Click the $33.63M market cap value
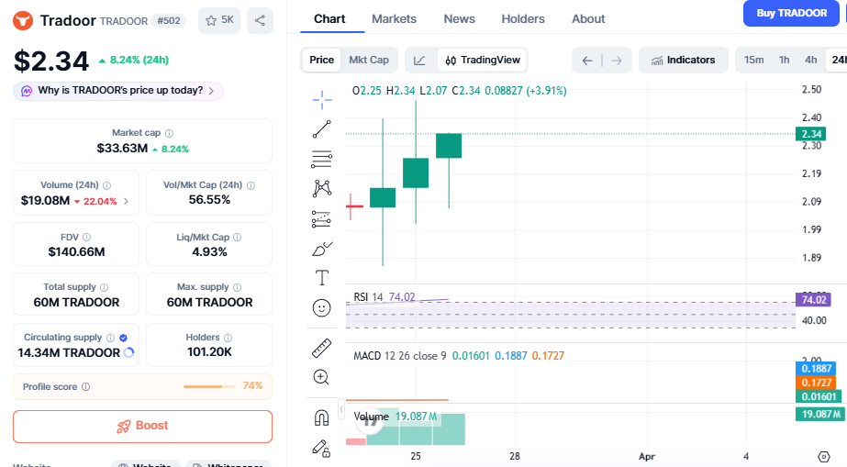This screenshot has width=847, height=467. point(122,148)
